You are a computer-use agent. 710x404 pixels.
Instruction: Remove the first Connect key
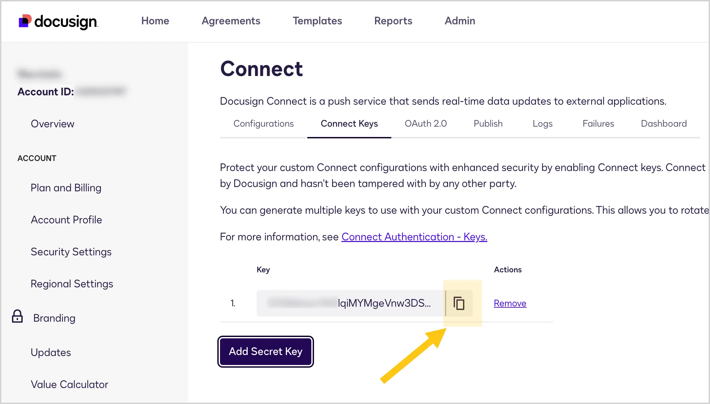pos(510,303)
